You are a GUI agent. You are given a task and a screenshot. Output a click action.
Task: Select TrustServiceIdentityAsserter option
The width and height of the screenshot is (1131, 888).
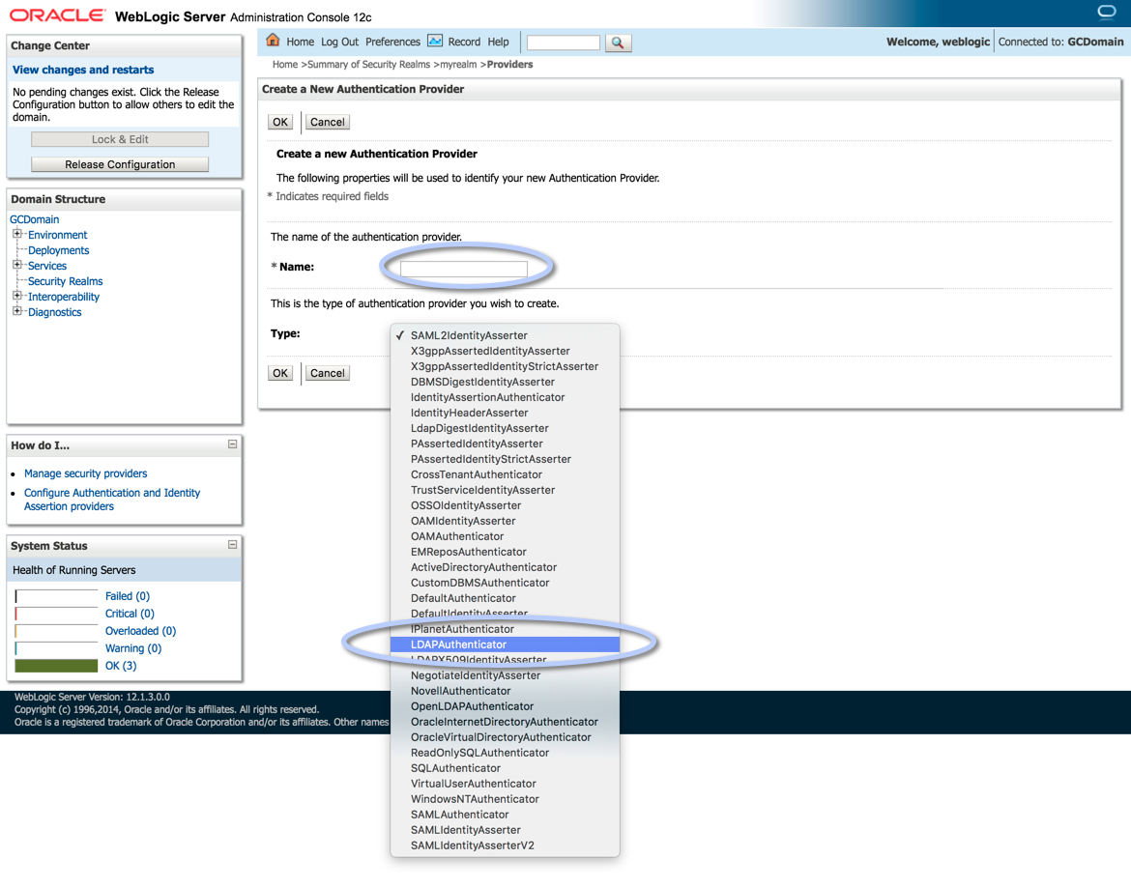click(505, 490)
